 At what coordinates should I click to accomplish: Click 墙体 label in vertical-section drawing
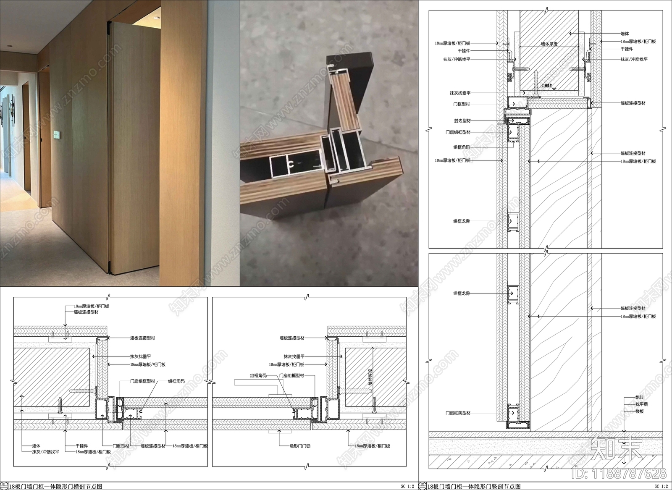tap(625, 34)
